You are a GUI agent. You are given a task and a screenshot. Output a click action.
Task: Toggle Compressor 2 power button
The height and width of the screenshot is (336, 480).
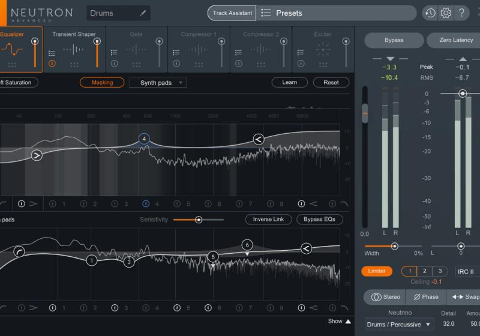(239, 64)
